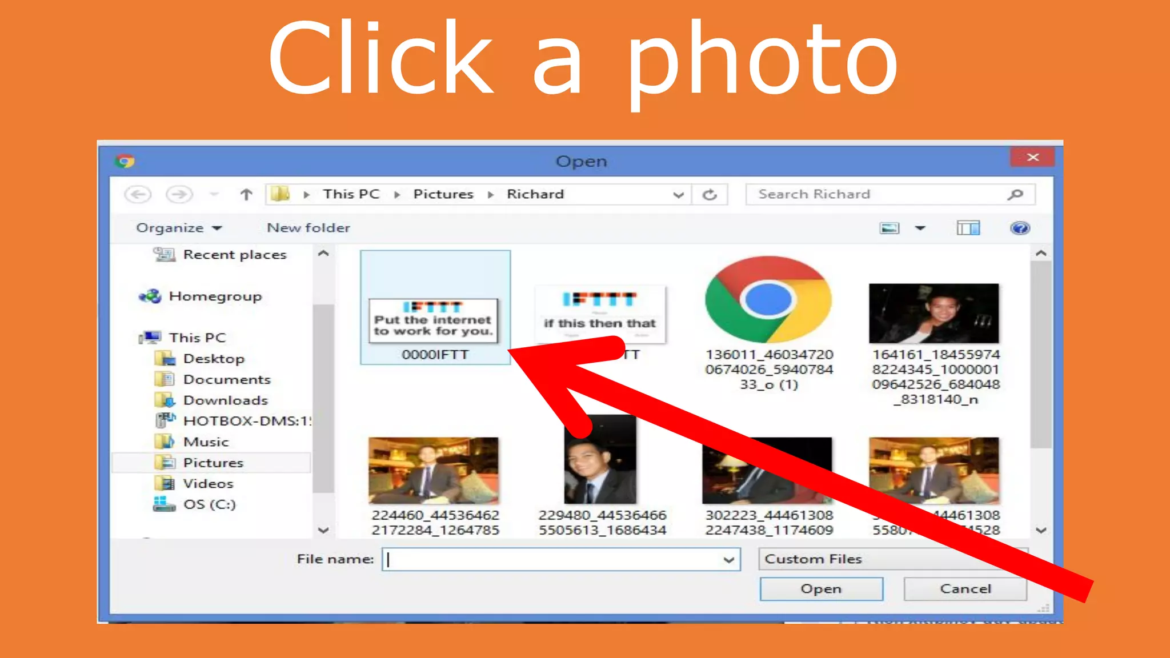Click the Cancel button
The height and width of the screenshot is (658, 1170).
(965, 589)
